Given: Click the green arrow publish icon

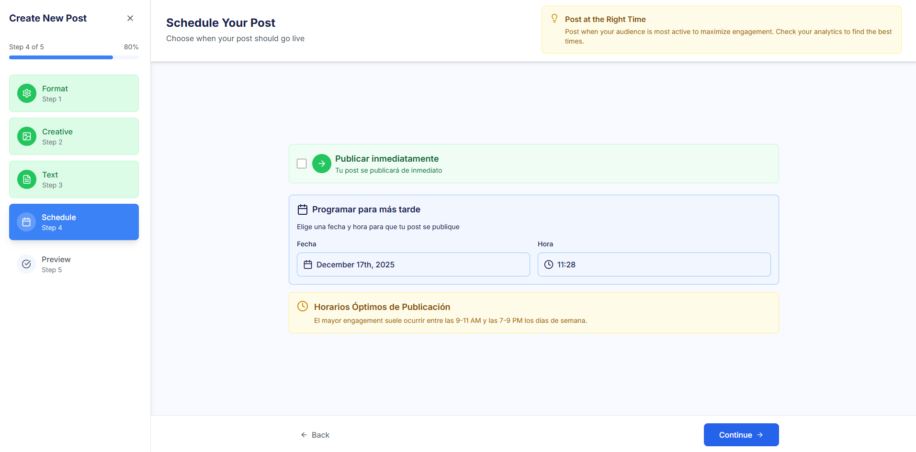Looking at the screenshot, I should (x=322, y=164).
